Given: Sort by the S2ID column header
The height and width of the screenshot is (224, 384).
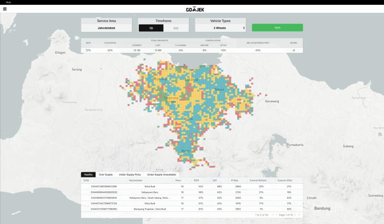Looking at the screenshot, I should (x=86, y=180).
